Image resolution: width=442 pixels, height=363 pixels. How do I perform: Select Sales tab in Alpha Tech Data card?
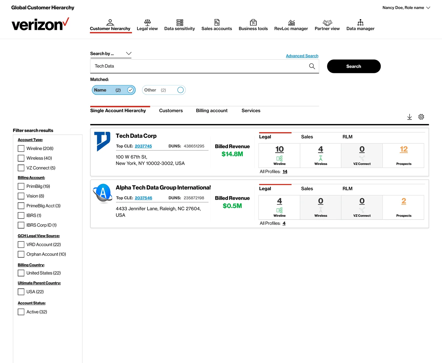click(307, 189)
